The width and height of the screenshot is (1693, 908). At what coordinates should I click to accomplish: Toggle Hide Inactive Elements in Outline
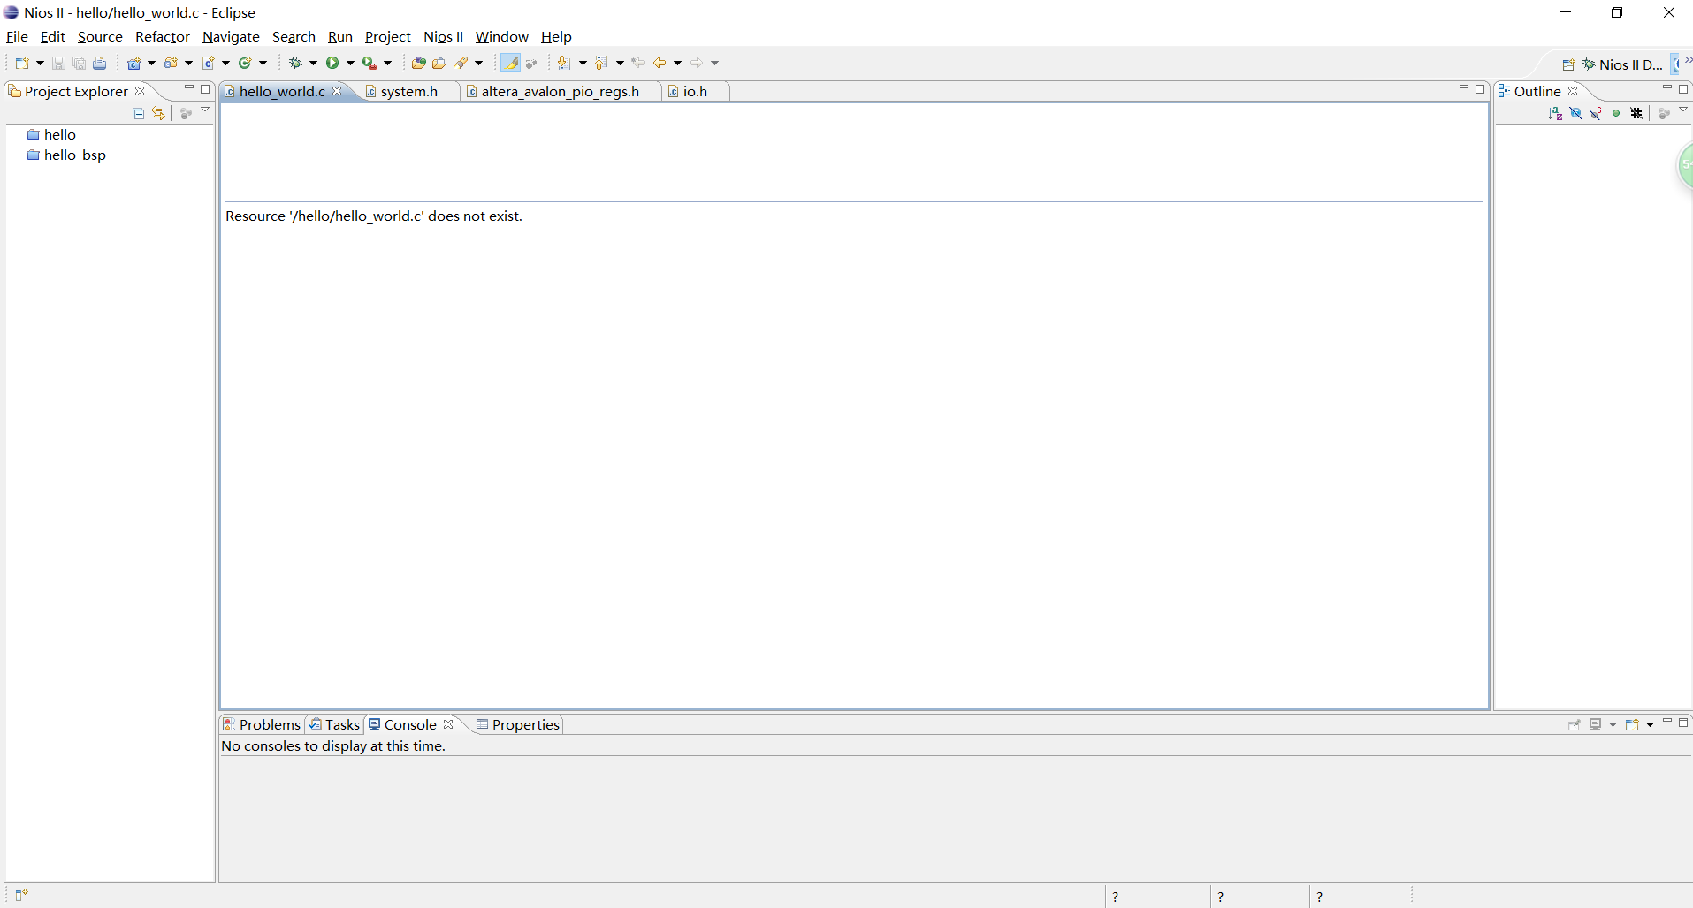[1636, 113]
